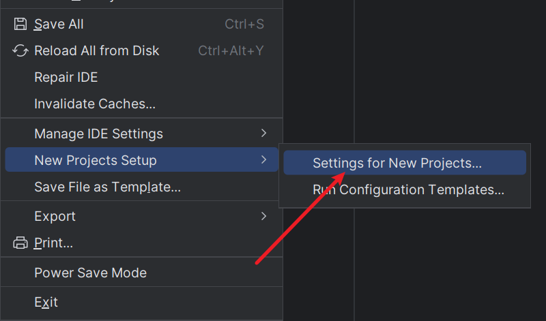Open Manage IDE Settings submenu
This screenshot has width=546, height=321.
[98, 134]
